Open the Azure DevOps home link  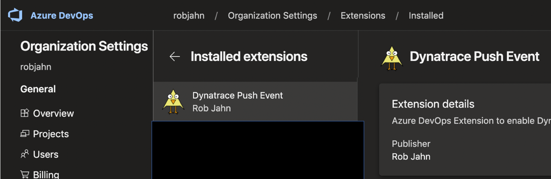62,16
